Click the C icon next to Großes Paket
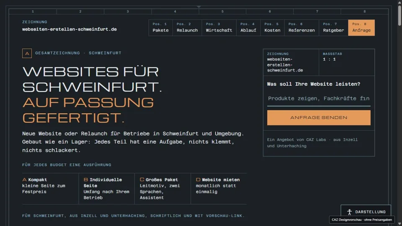This screenshot has height=226, width=402. click(142, 180)
